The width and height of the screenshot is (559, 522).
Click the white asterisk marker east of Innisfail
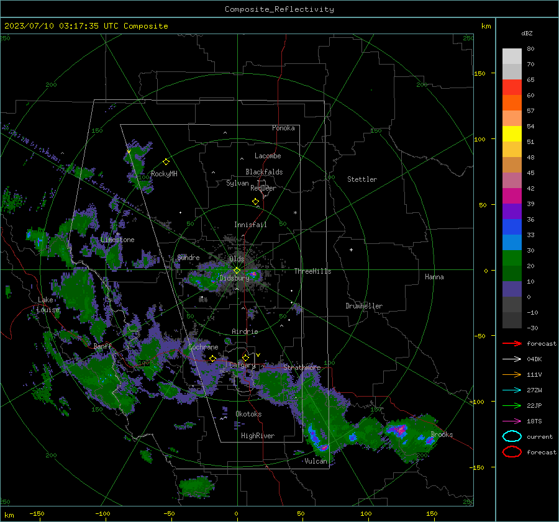click(x=295, y=213)
